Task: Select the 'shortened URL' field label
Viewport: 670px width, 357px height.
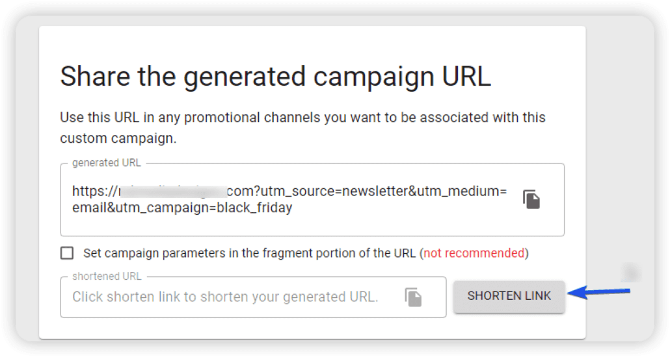Action: click(107, 277)
